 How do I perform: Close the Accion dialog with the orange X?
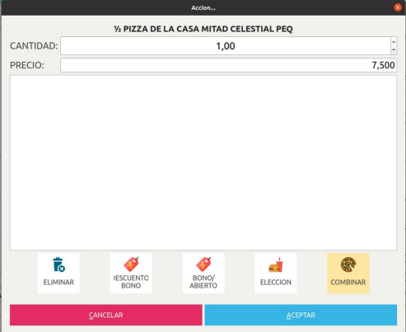[x=398, y=7]
